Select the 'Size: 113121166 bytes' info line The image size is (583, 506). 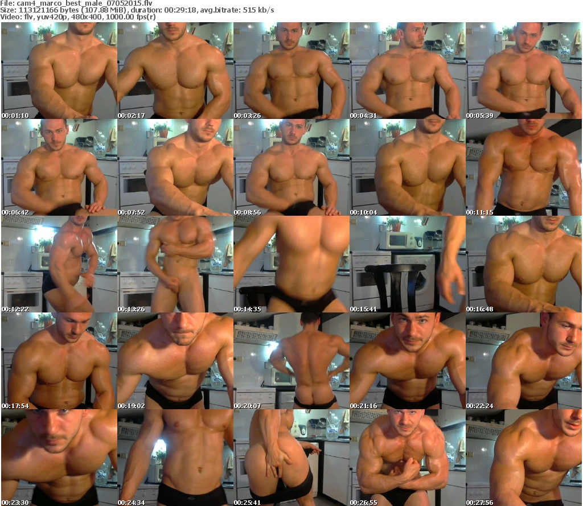coord(137,10)
